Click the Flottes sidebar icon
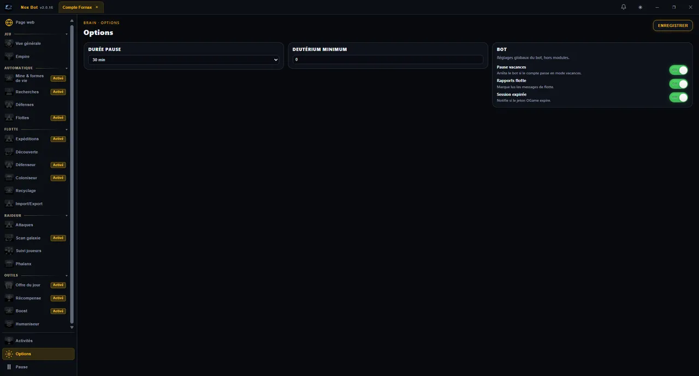Viewport: 699px width, 376px height. (x=9, y=117)
